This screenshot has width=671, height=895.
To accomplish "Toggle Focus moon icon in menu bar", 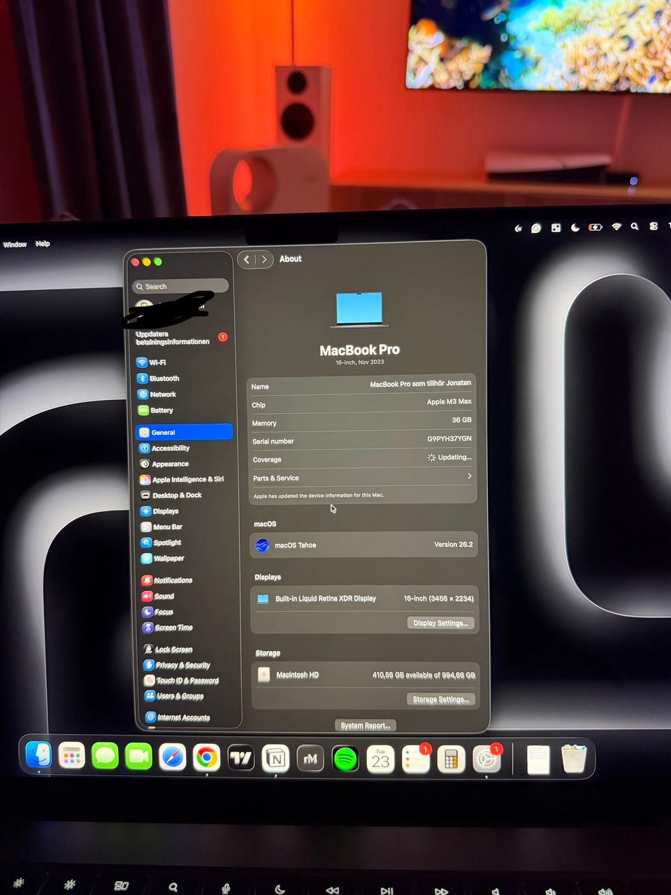I will coord(575,227).
